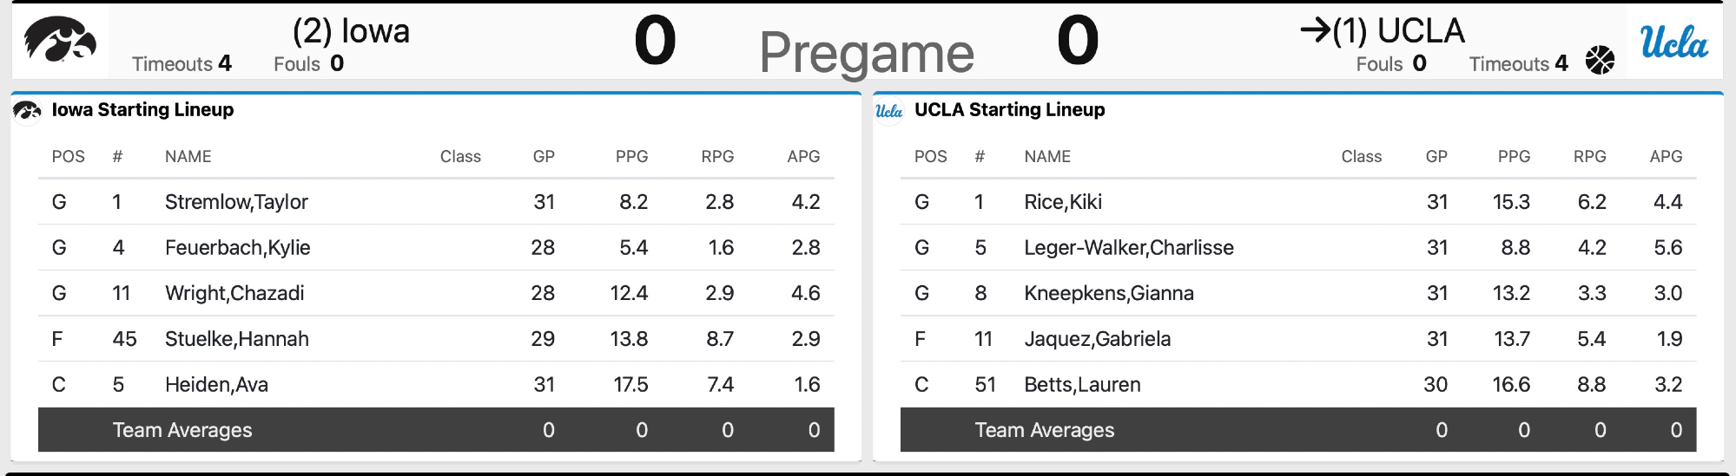Select player Stremlow, Taylor
Viewport: 1736px width, 476px height.
pyautogui.click(x=236, y=202)
